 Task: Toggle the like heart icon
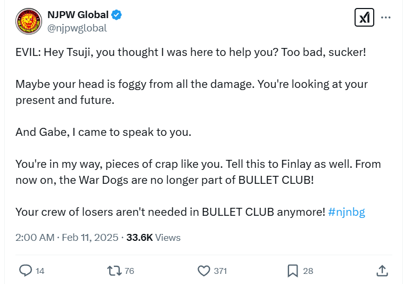coord(204,271)
